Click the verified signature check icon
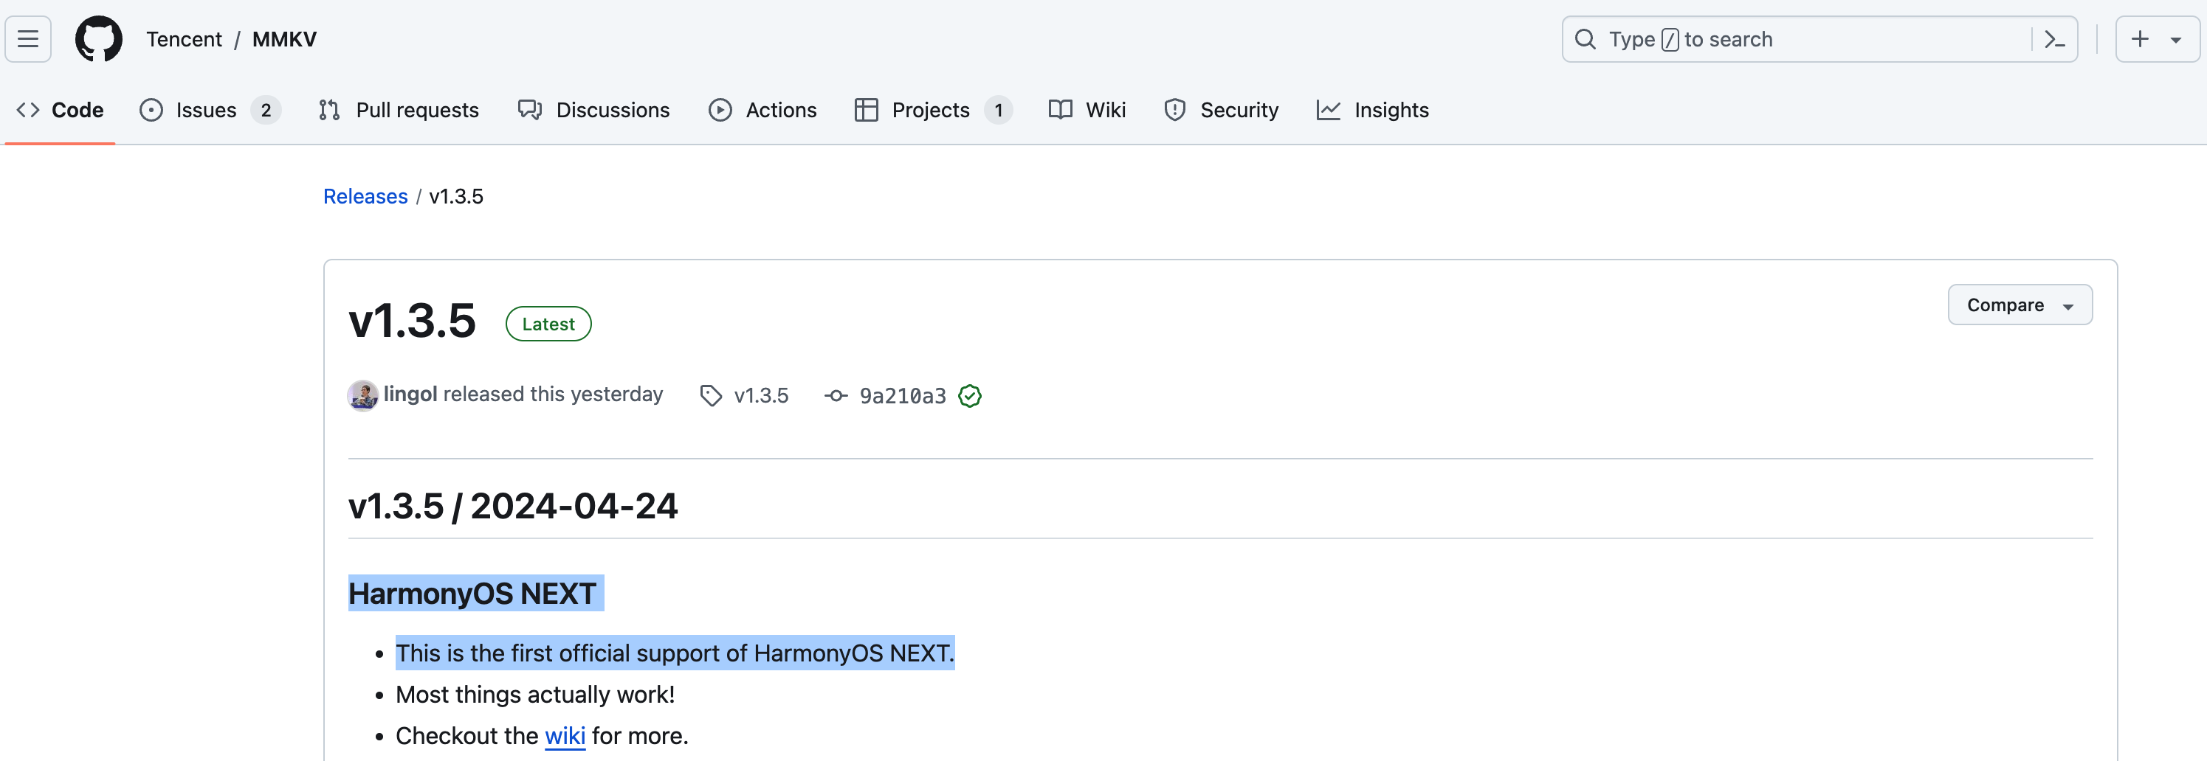The image size is (2207, 761). click(970, 396)
